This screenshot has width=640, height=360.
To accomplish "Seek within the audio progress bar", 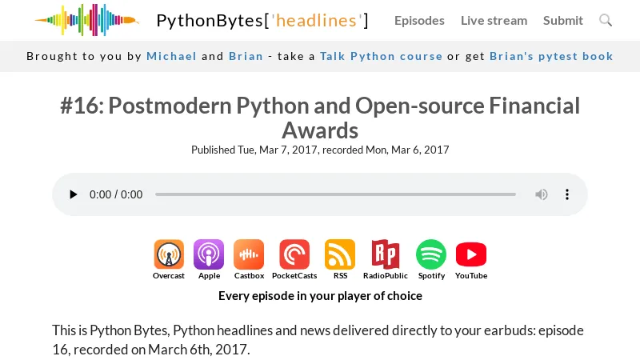I will tap(335, 194).
